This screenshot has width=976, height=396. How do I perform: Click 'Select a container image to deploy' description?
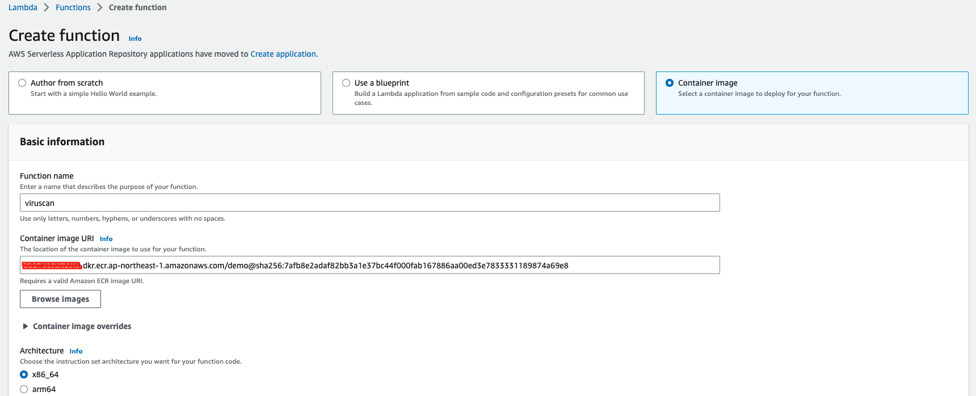(759, 94)
